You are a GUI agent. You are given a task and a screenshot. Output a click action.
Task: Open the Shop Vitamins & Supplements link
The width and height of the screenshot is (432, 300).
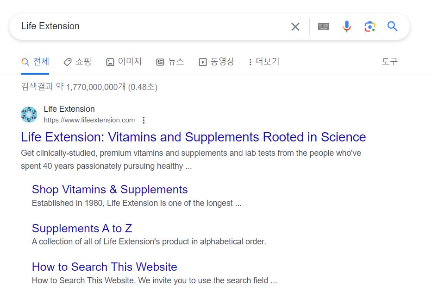click(109, 189)
